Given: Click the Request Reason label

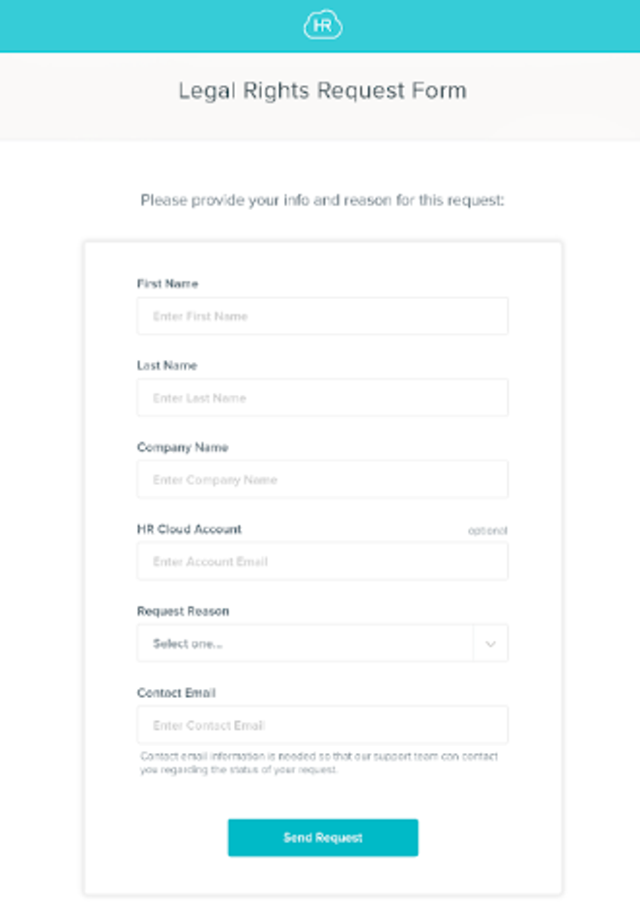Looking at the screenshot, I should pyautogui.click(x=183, y=611).
